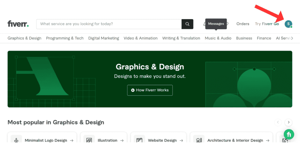Viewport: 300px width, 168px height.
Task: Open the profile avatar menu
Action: pyautogui.click(x=288, y=24)
